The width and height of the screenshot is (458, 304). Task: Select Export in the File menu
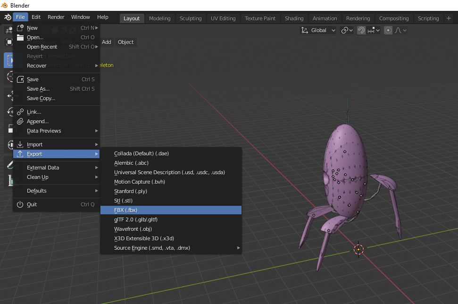click(57, 154)
